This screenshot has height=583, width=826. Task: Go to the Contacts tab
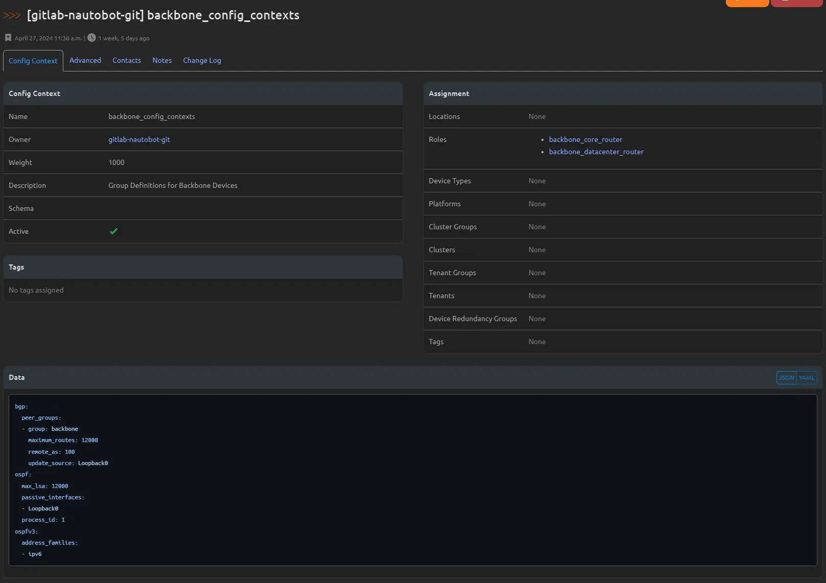point(127,60)
